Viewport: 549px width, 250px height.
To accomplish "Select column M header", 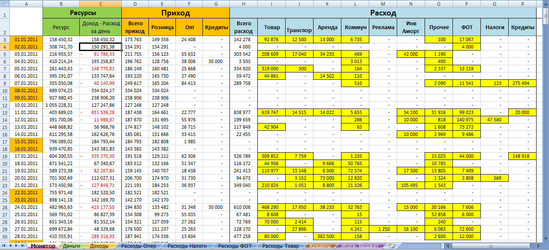I will tap(383, 3).
